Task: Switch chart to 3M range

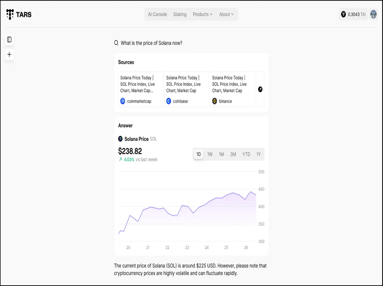Action: click(x=233, y=154)
